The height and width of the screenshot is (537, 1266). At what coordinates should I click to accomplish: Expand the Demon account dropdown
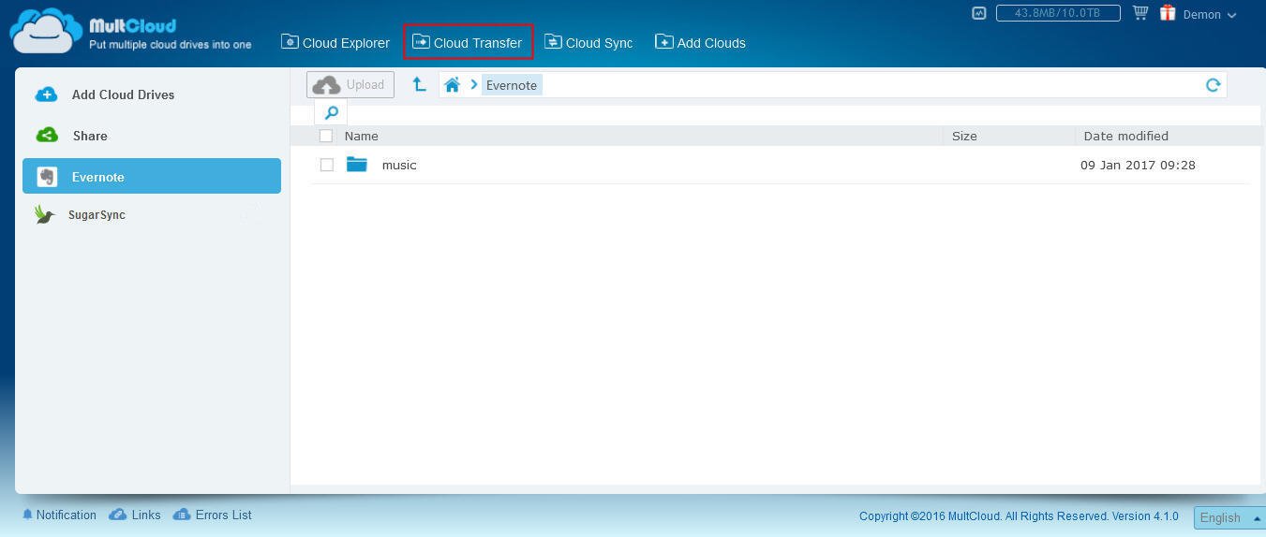pyautogui.click(x=1210, y=15)
